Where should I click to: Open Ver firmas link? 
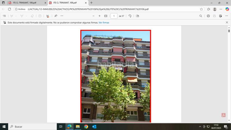tap(104, 23)
